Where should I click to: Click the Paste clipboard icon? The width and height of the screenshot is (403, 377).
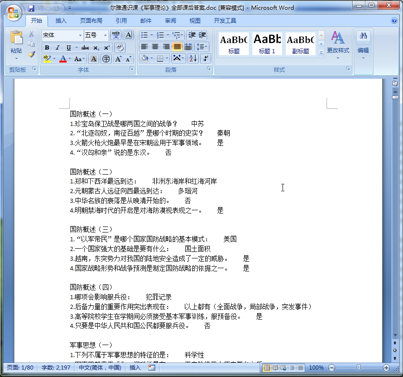[16, 38]
